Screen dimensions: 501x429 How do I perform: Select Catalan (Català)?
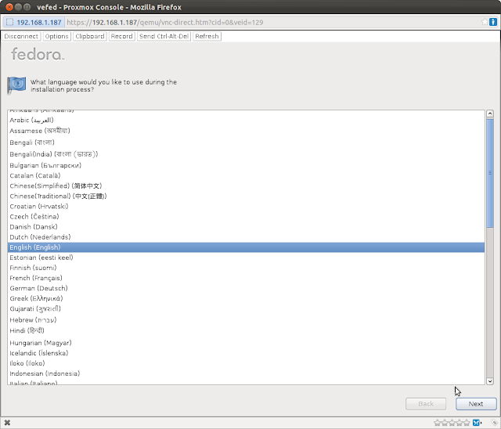point(246,175)
